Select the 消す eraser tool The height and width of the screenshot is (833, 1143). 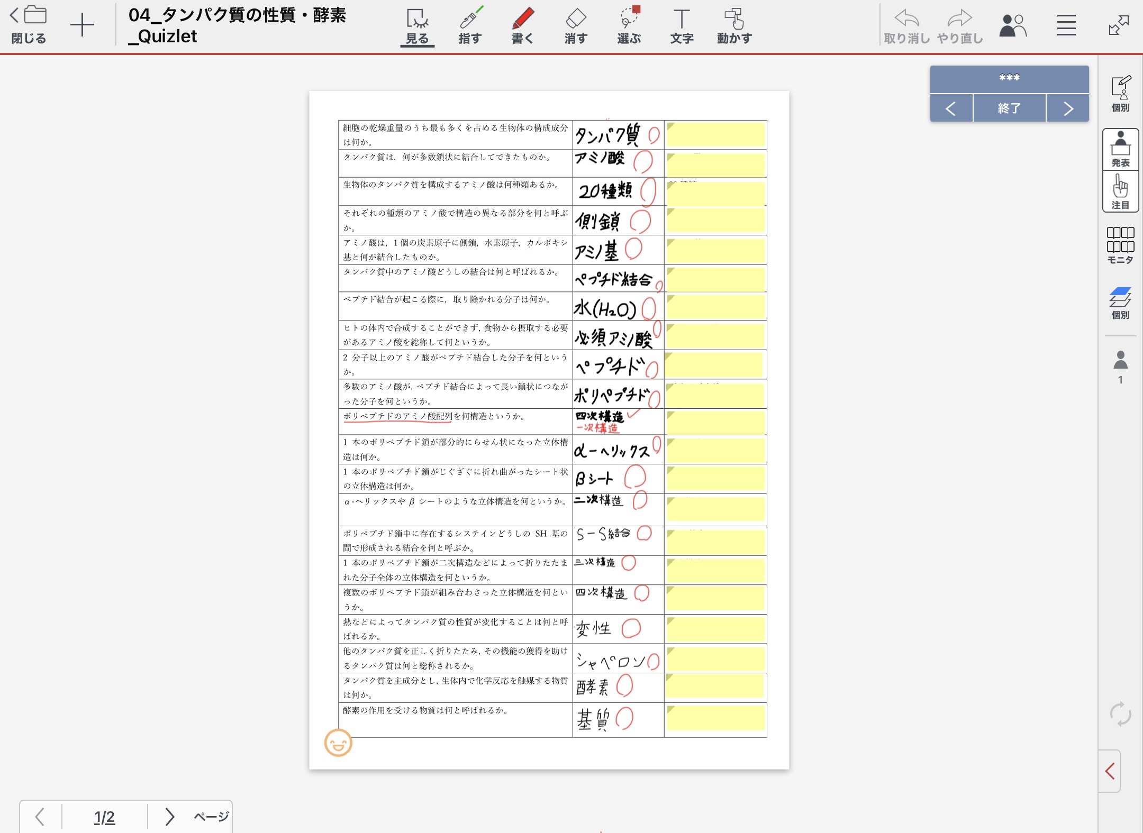575,25
